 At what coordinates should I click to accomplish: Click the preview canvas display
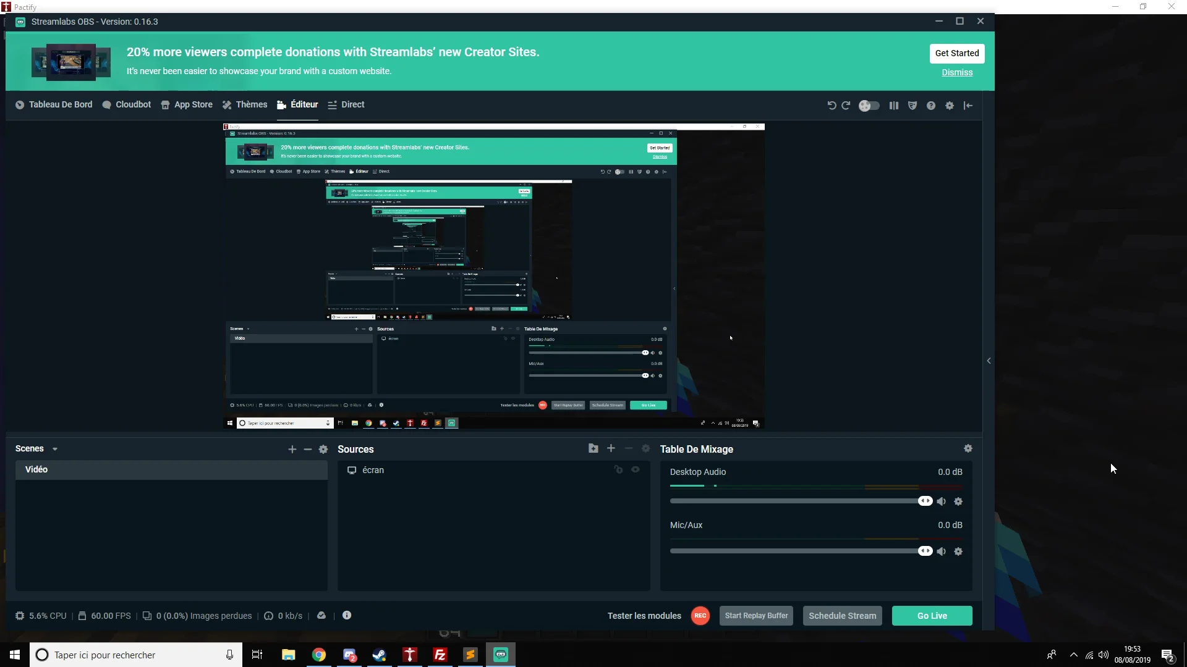pyautogui.click(x=494, y=276)
